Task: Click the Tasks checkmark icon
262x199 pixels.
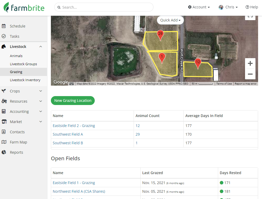Action: point(4,36)
